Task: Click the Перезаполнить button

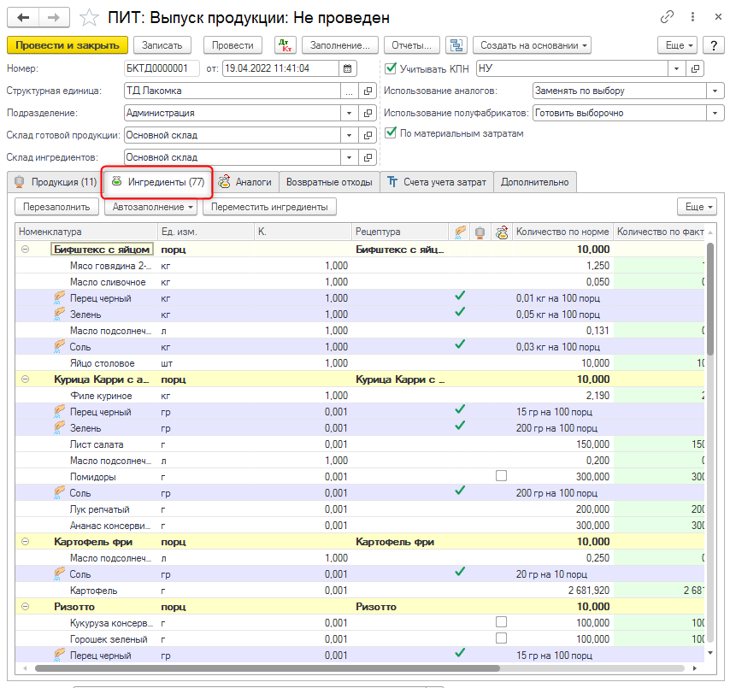Action: pyautogui.click(x=56, y=207)
